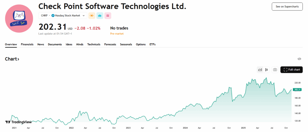Image resolution: width=308 pixels, height=132 pixels.
Task: Switch to the Technicals tab
Action: [x=94, y=44]
